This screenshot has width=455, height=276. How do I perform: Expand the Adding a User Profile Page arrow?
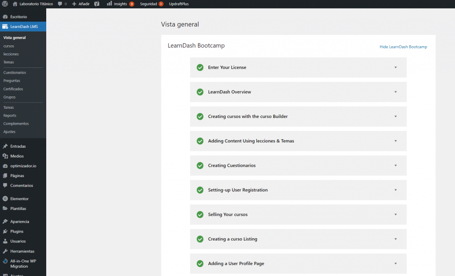click(x=395, y=264)
